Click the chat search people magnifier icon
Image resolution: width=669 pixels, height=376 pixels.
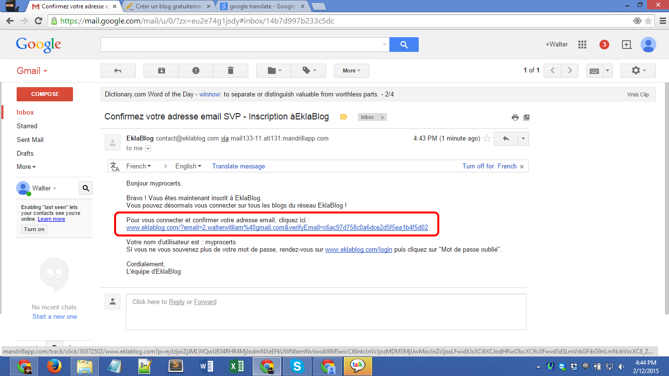[x=86, y=188]
